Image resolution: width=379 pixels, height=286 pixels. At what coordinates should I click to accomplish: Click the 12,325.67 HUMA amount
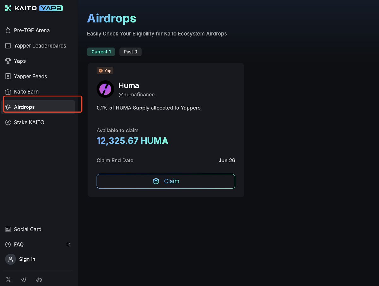pos(132,141)
